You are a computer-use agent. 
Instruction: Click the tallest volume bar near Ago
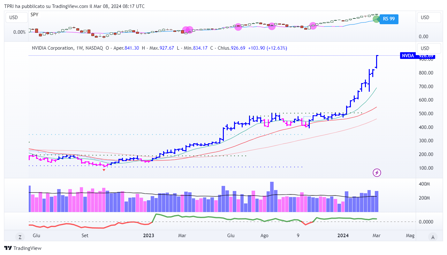(272, 197)
